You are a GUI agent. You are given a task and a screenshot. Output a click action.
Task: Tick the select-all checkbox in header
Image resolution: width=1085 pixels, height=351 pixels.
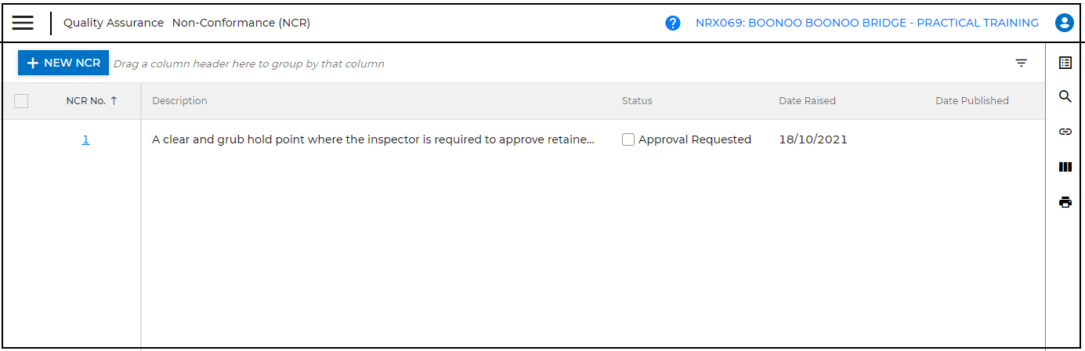click(21, 101)
